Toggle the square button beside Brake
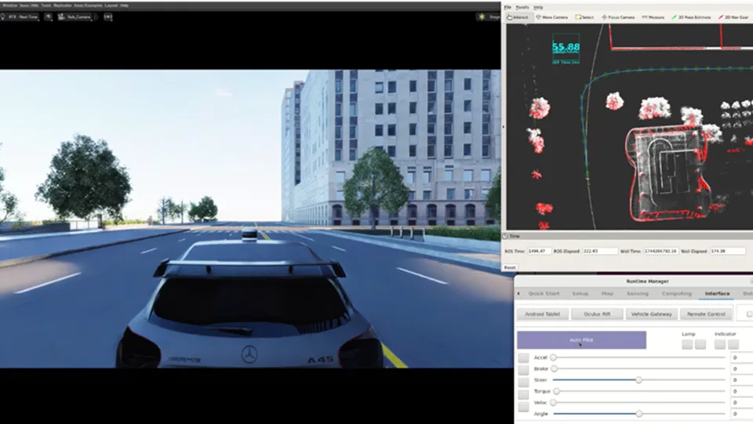The height and width of the screenshot is (424, 753). coord(523,369)
